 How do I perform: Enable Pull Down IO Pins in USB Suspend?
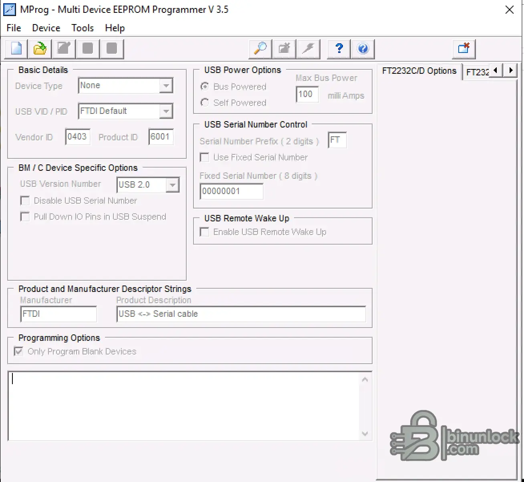25,217
